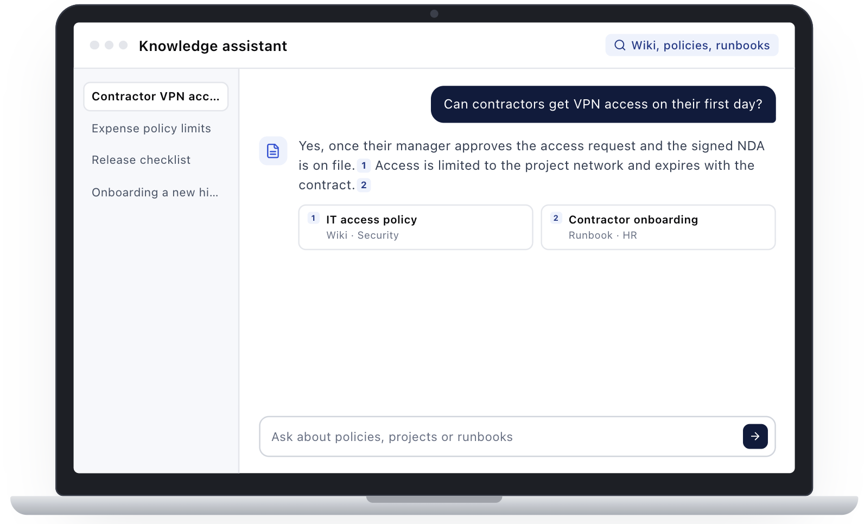This screenshot has height=524, width=864.
Task: Click the send arrow button
Action: [755, 436]
